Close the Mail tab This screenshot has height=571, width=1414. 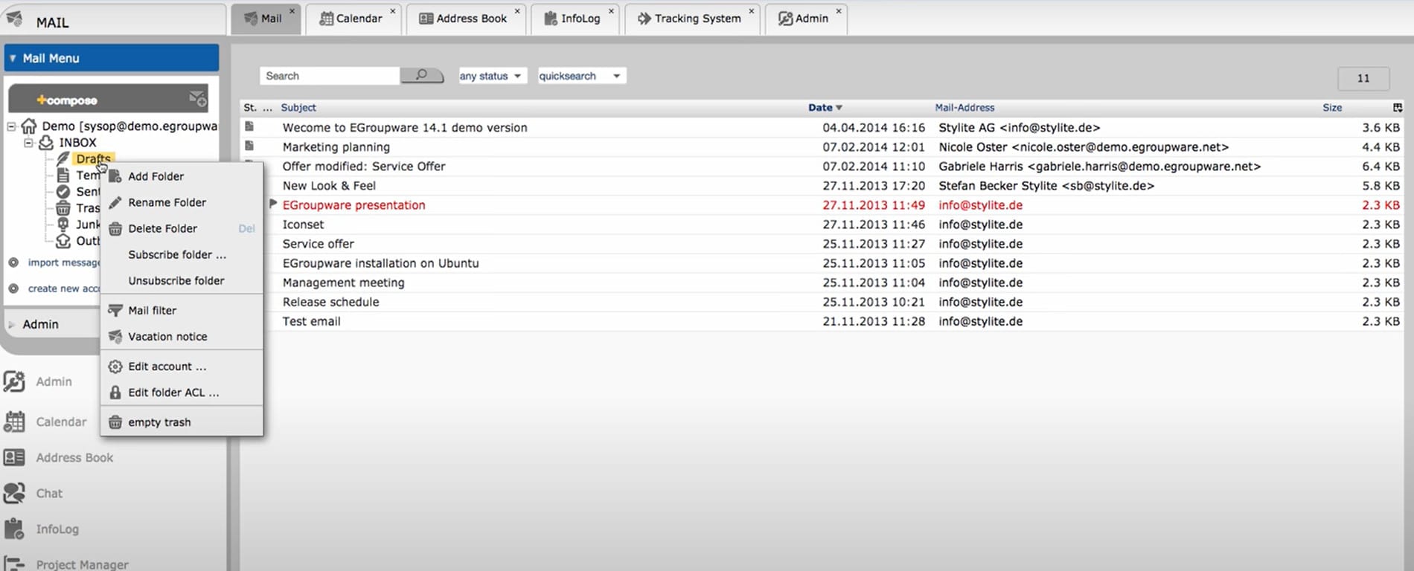tap(292, 11)
